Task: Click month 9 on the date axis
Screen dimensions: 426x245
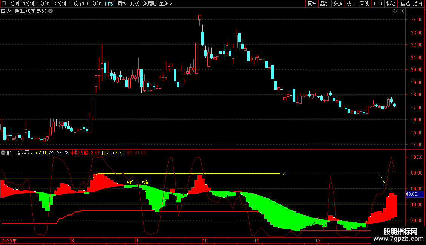Action: coord(136,240)
